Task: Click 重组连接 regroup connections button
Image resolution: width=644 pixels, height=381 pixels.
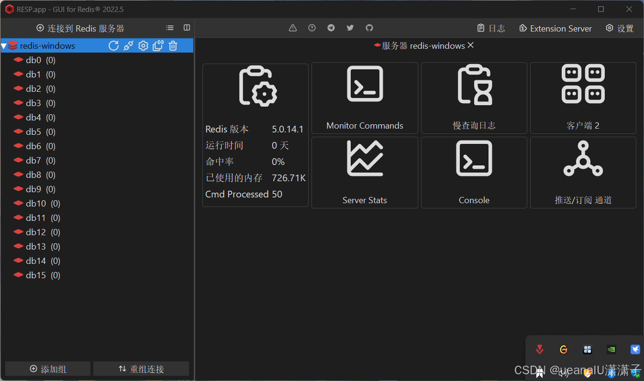Action: [x=141, y=369]
